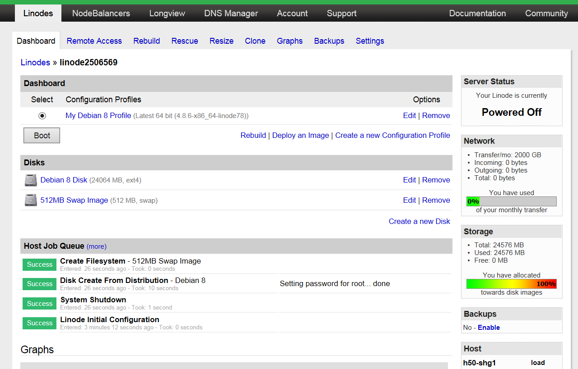Click the 'h50-shg1' host name
Image resolution: width=578 pixels, height=369 pixels.
pyautogui.click(x=480, y=363)
